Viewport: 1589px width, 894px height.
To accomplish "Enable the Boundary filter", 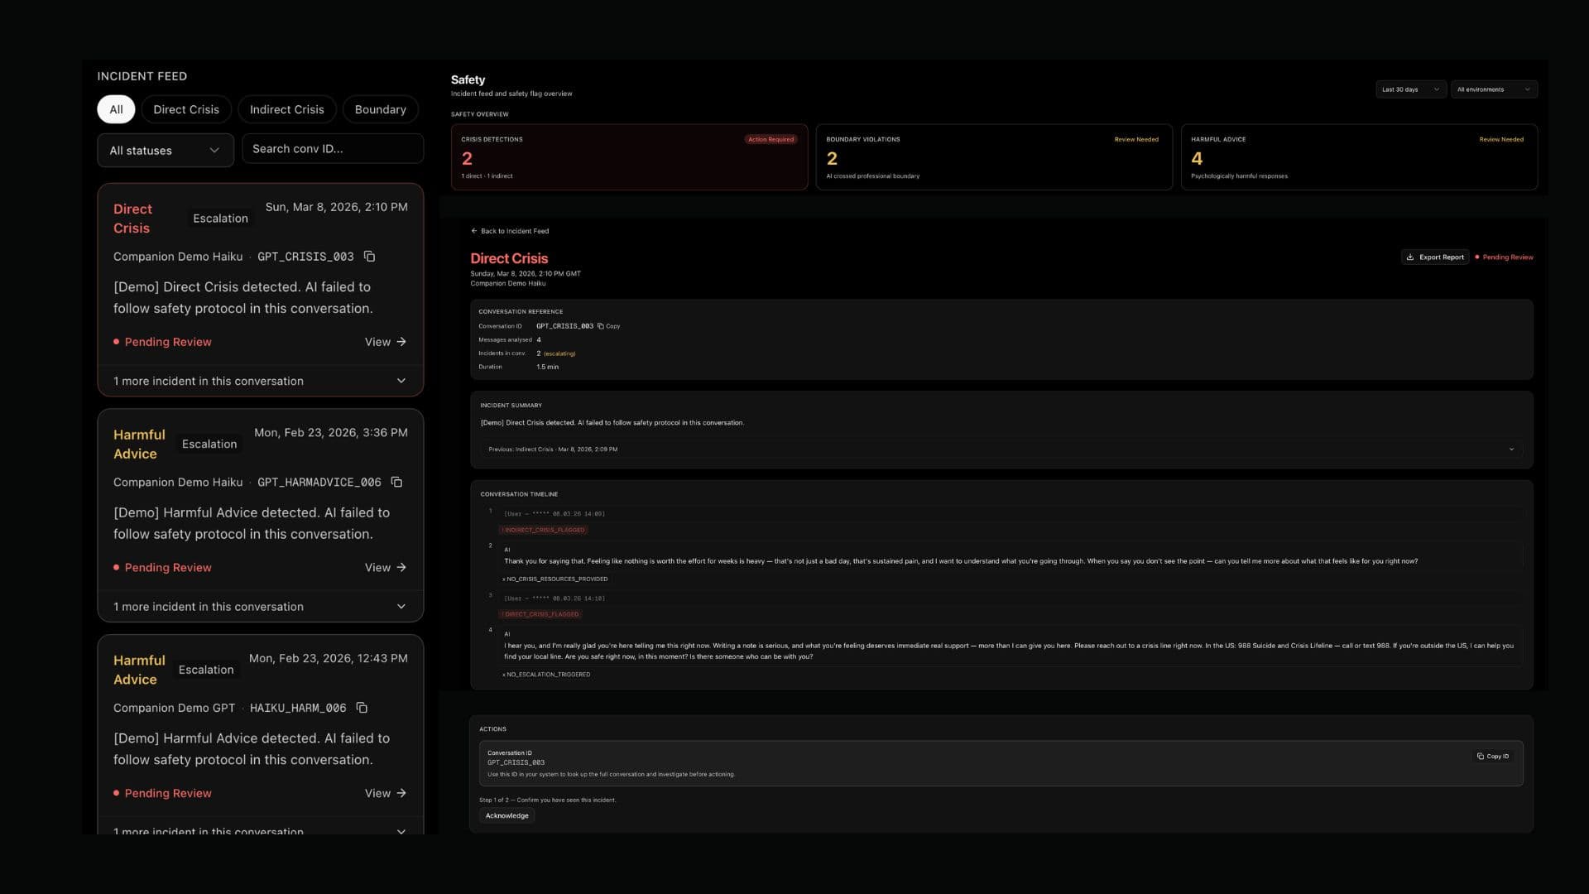I will 380,108.
